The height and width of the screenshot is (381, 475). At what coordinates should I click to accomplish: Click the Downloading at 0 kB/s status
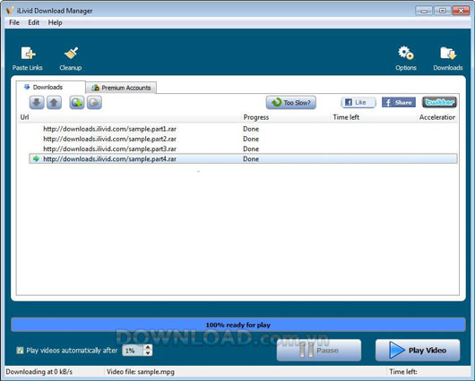(39, 372)
